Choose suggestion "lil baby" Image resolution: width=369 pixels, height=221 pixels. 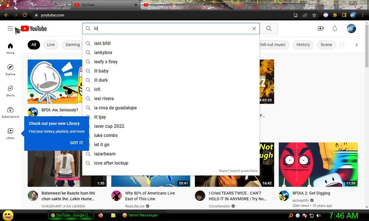(x=171, y=71)
